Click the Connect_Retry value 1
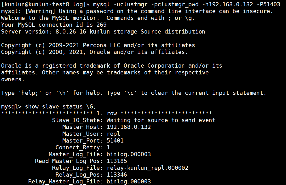Viewport: 286px width, 185px height. [x=108, y=148]
